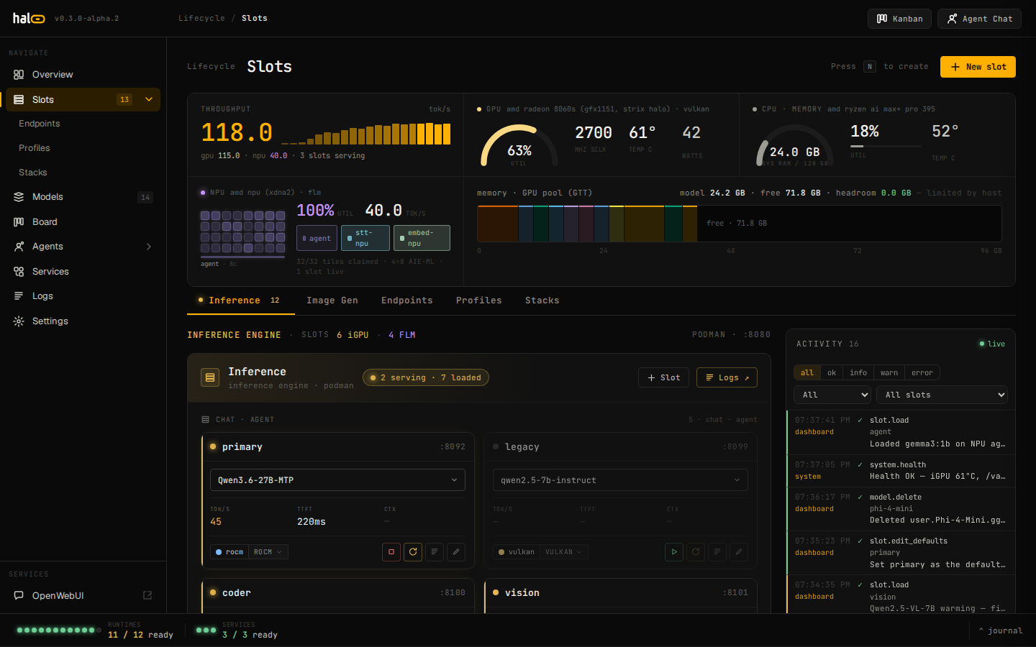Filter activity to ok entries
Image resolution: width=1036 pixels, height=647 pixels.
[x=832, y=373]
